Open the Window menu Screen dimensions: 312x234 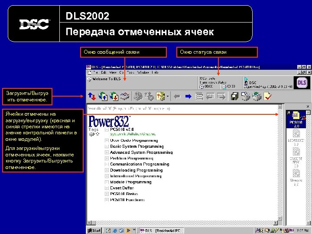tap(143, 72)
